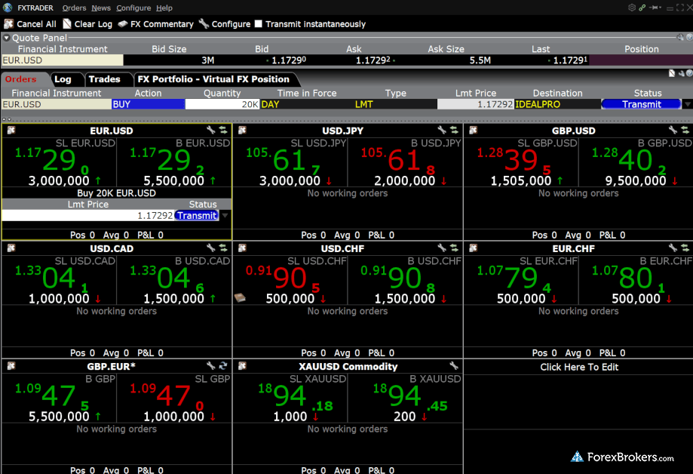The image size is (693, 474).
Task: Click the top-left icon of the GBP.EUR* cell
Action: coord(11,365)
